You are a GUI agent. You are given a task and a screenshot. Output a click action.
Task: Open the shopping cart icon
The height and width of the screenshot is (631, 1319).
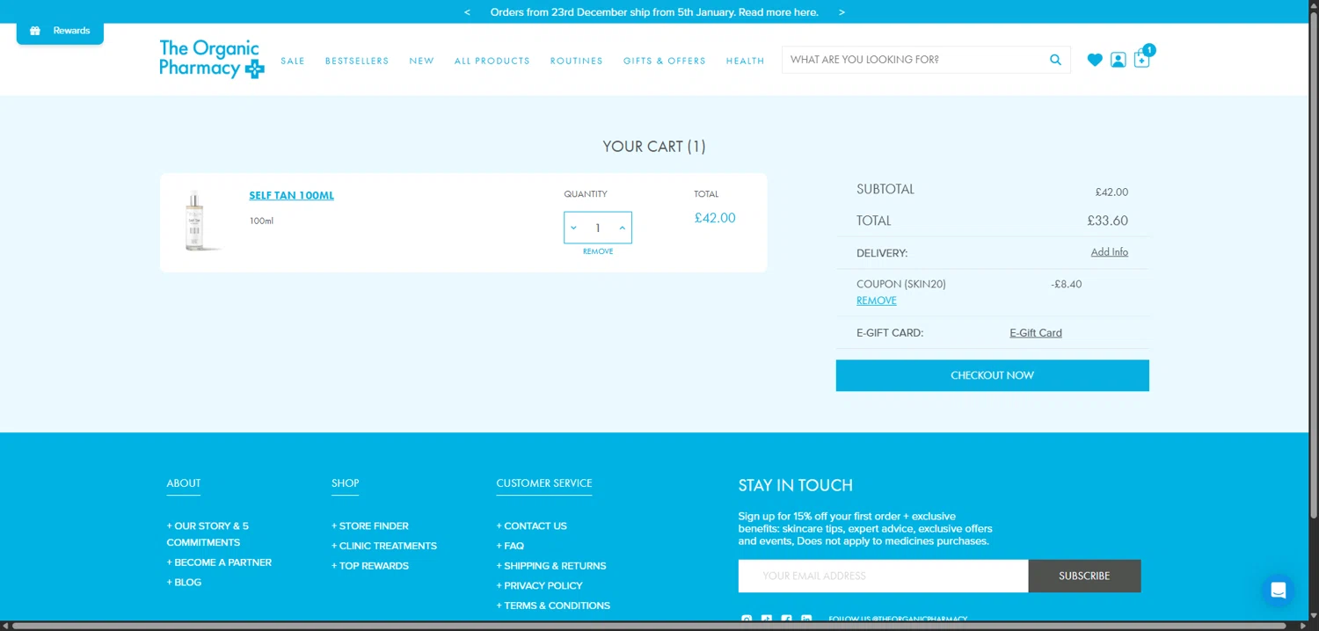pos(1142,59)
